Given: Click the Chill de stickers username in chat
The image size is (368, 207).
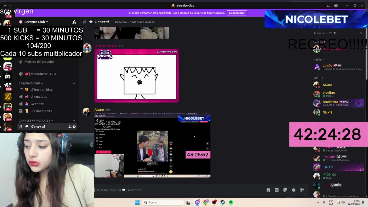Looking at the screenshot, I should click(x=106, y=46).
